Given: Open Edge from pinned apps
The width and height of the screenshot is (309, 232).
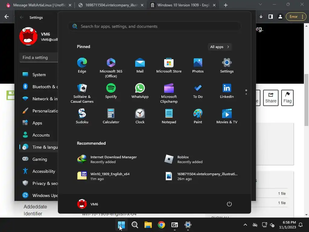Looking at the screenshot, I should (x=82, y=66).
